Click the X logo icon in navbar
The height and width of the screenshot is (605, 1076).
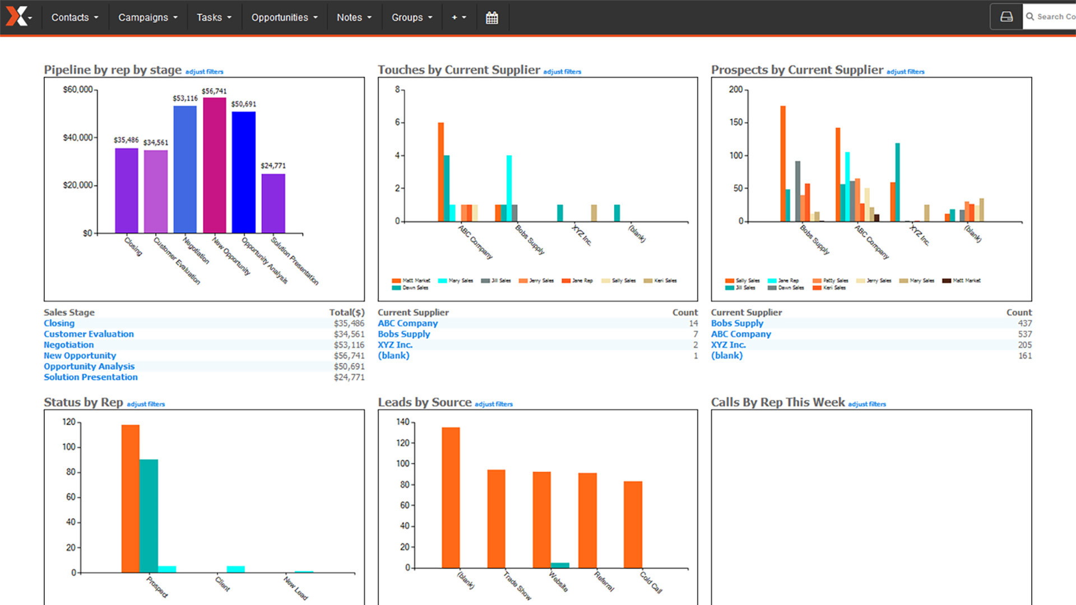(17, 17)
